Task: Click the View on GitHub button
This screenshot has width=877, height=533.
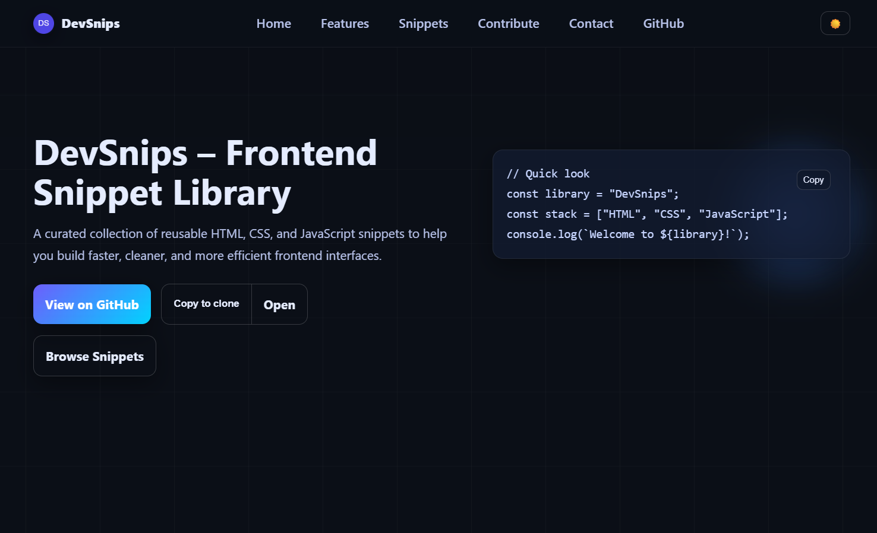Action: click(92, 304)
